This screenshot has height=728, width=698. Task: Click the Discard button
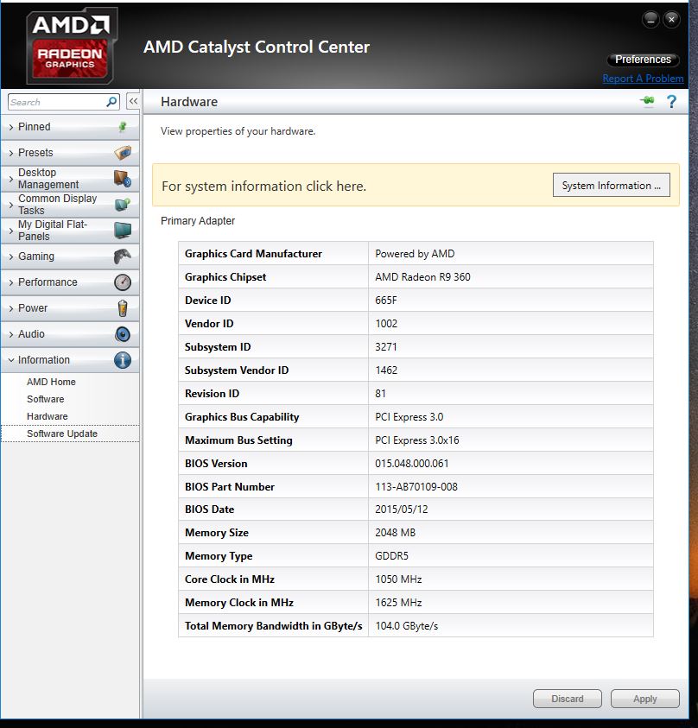point(567,699)
